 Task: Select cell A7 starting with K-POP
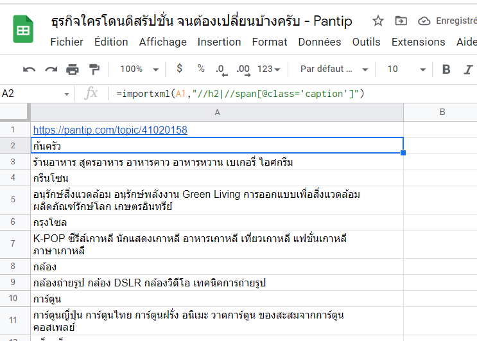[x=217, y=244]
